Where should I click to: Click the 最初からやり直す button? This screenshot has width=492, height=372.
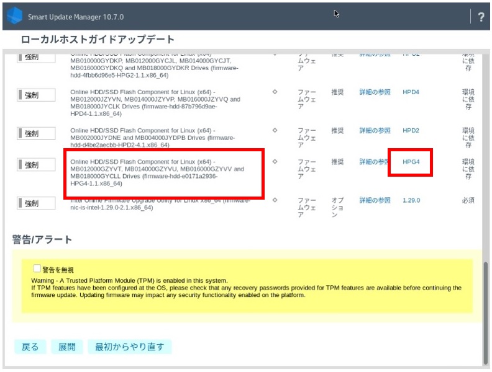(130, 347)
